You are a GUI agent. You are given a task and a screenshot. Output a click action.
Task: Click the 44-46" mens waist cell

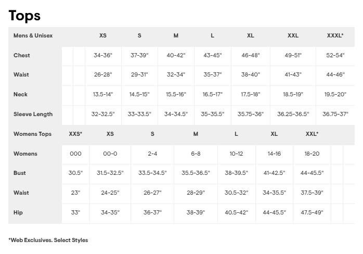click(x=335, y=74)
